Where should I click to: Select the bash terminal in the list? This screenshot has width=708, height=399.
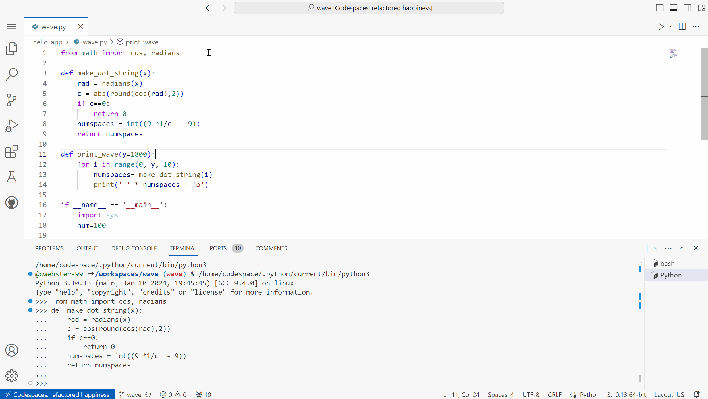pyautogui.click(x=667, y=264)
